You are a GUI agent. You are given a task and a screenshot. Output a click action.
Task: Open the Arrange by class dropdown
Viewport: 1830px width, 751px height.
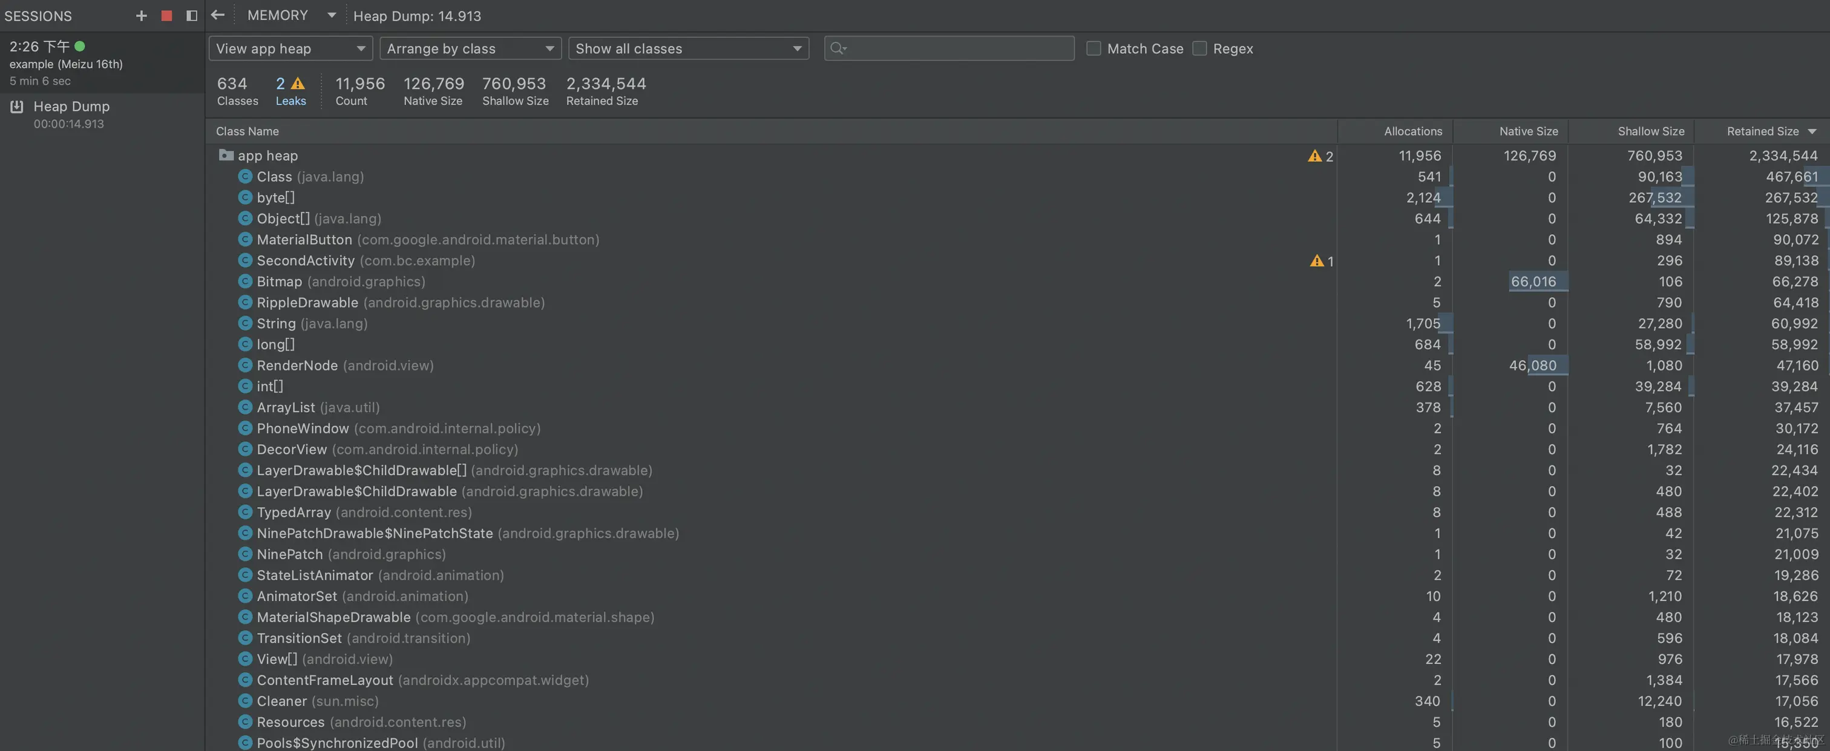470,48
